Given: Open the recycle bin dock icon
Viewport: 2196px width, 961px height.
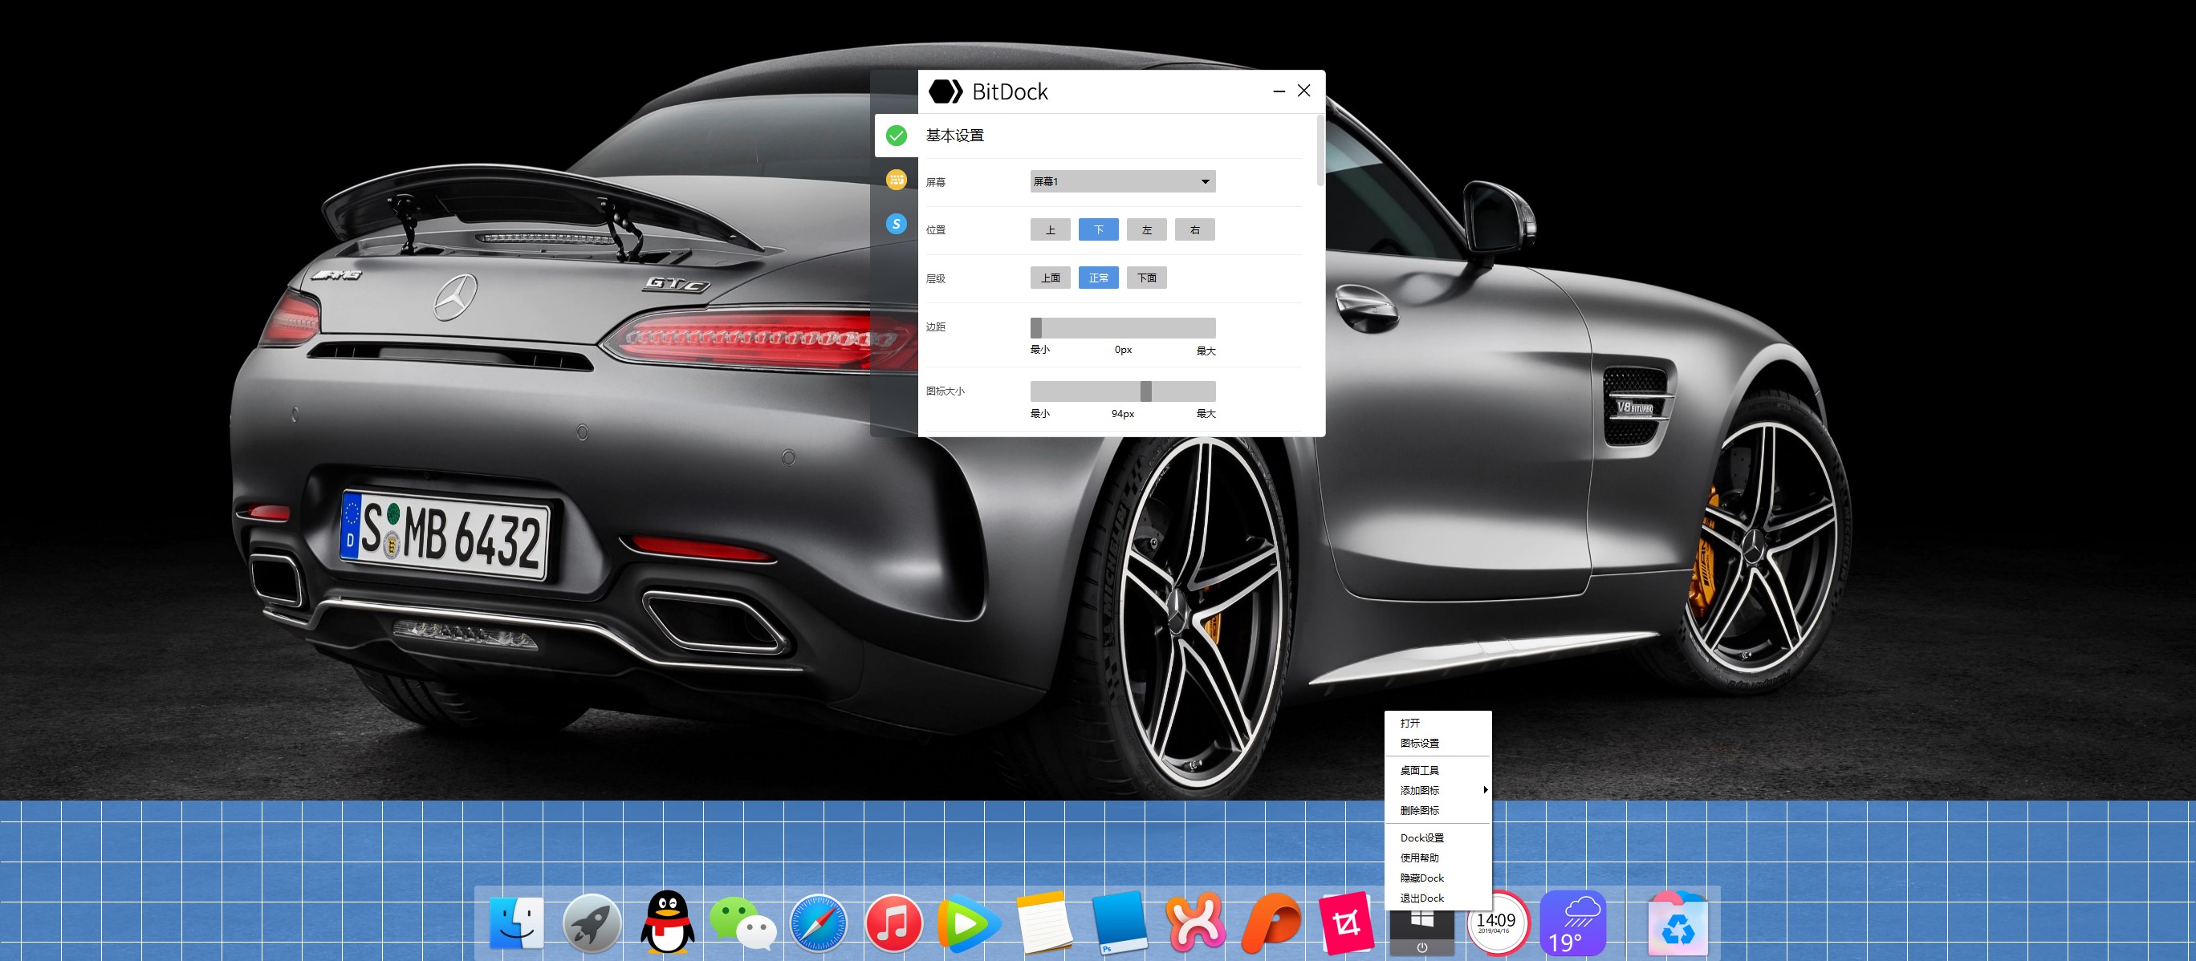Looking at the screenshot, I should (x=1677, y=923).
